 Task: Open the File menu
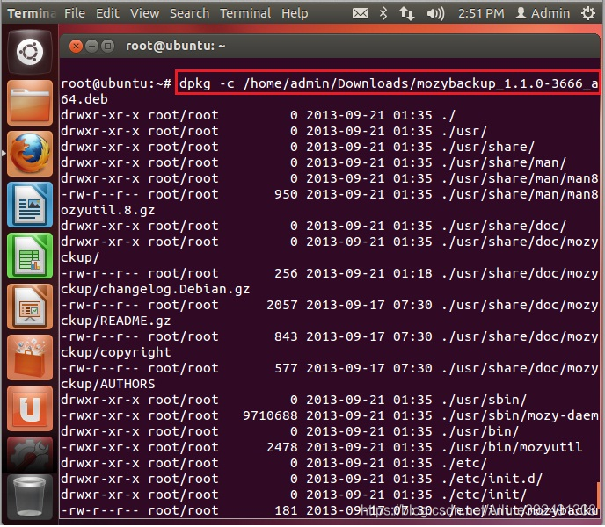click(75, 13)
